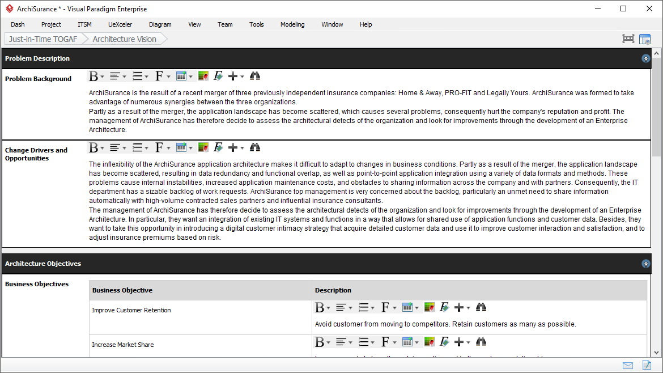
Task: Click color grid icon in Problem Background toolbar
Action: pos(203,76)
